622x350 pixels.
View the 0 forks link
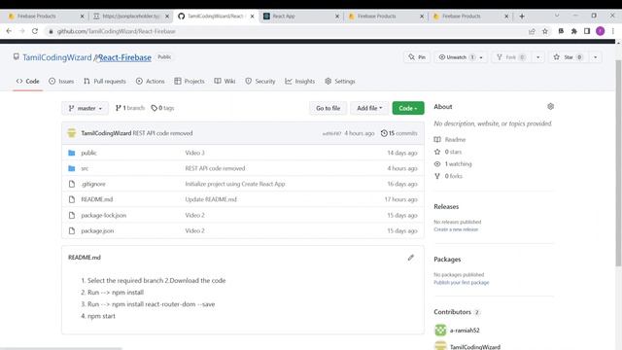click(448, 176)
